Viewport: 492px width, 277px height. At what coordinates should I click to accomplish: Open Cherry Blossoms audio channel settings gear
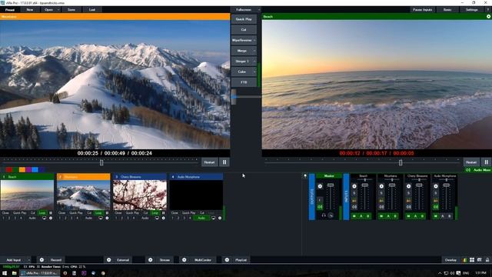408,186
